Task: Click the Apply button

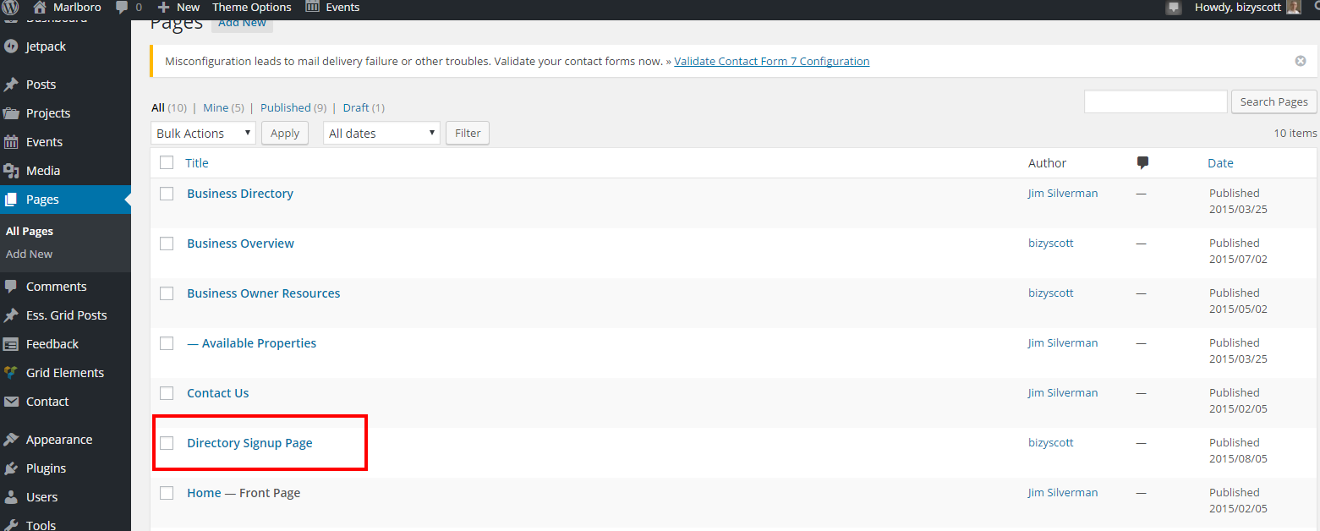Action: pos(285,133)
